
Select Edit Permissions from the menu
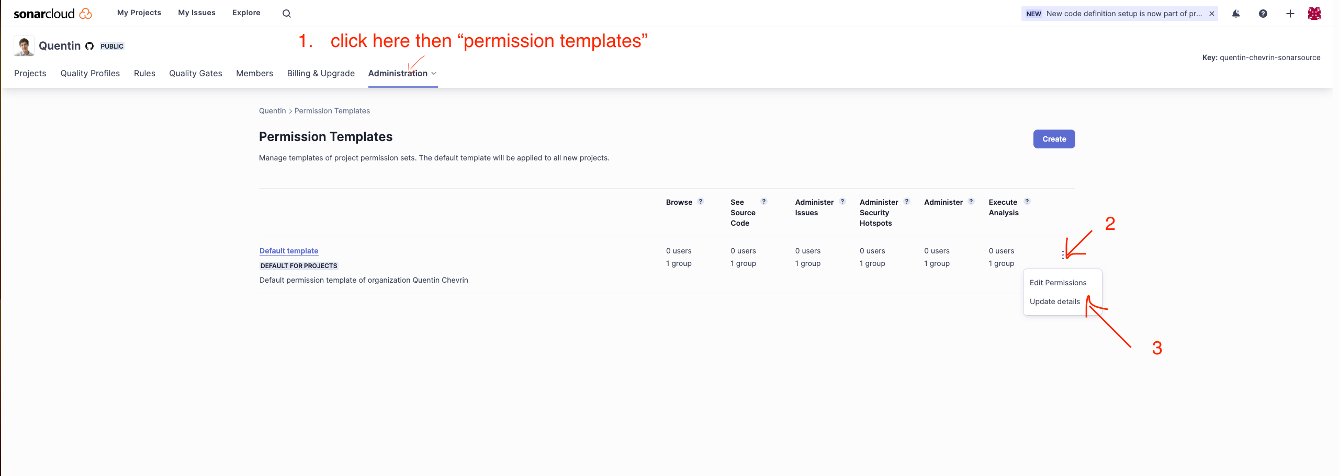point(1057,282)
